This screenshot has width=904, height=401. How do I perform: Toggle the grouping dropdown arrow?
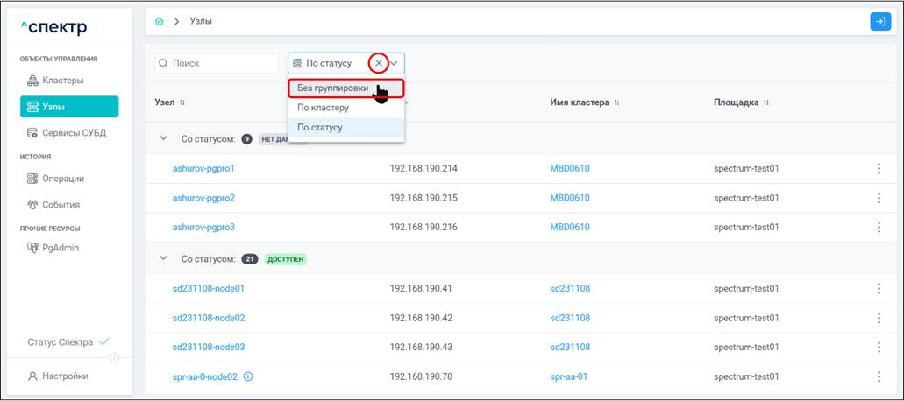395,63
